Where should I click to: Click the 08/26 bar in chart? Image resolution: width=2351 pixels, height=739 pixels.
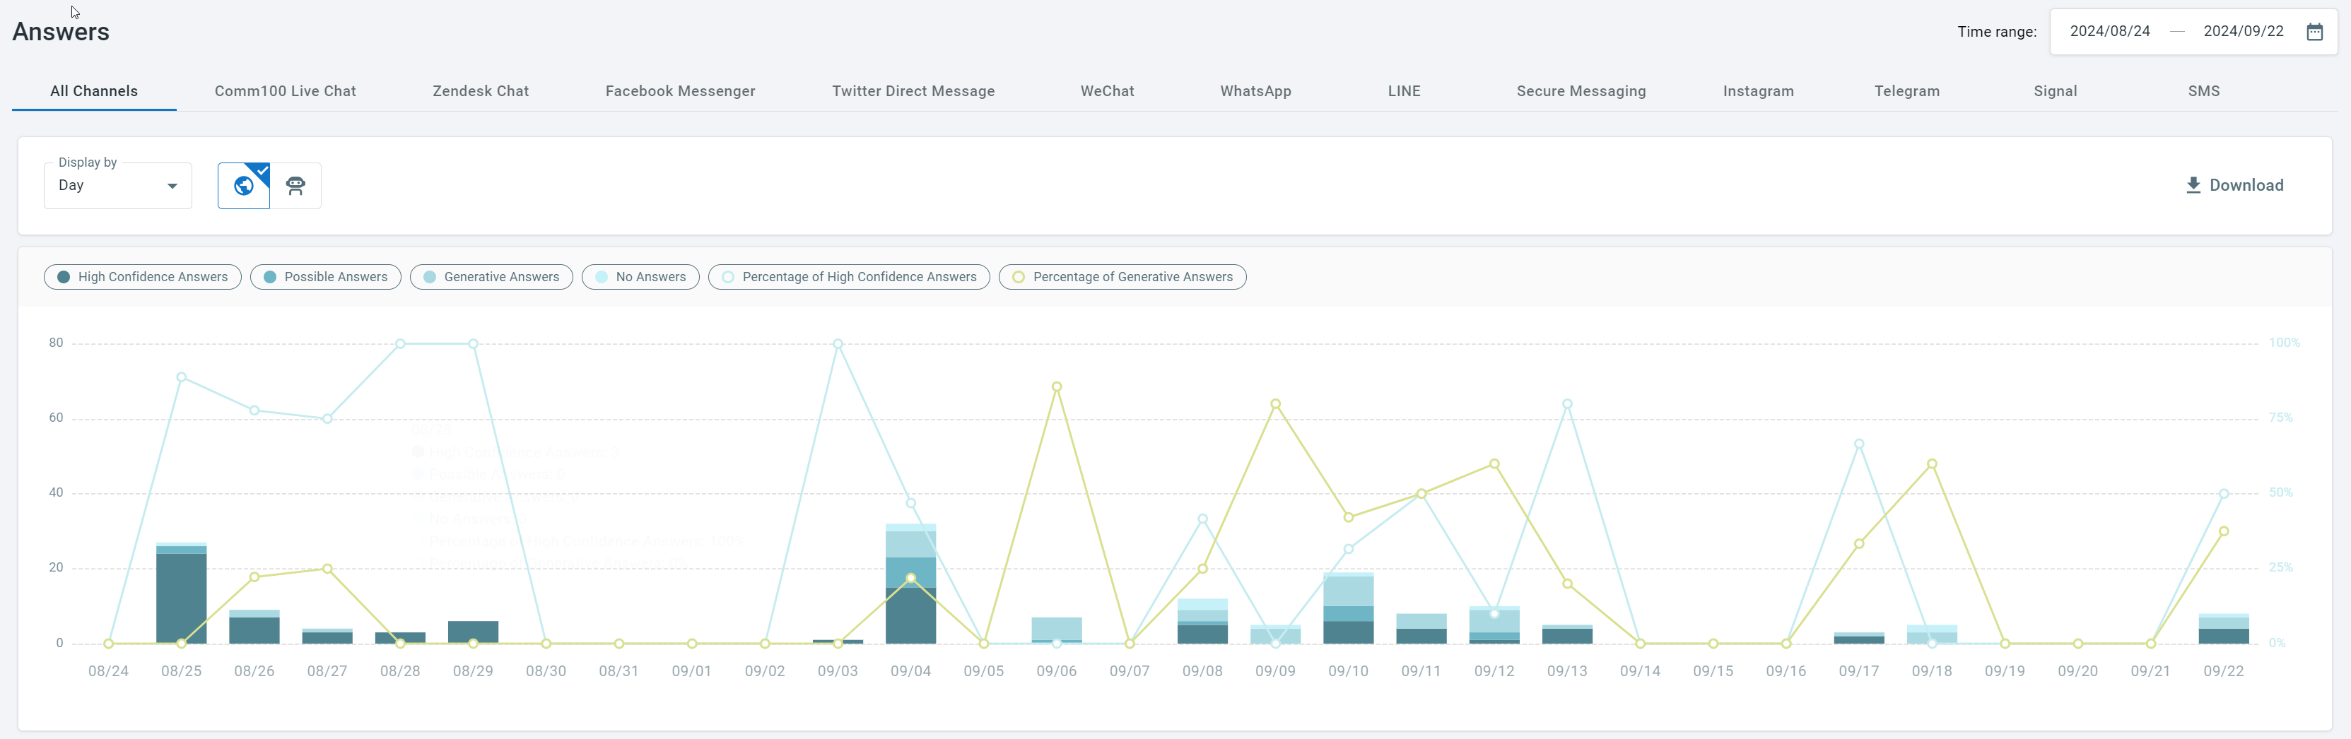254,627
